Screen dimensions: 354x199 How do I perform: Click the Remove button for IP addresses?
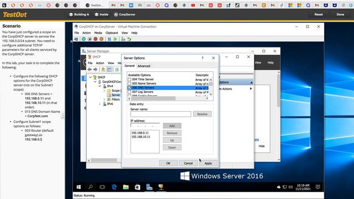pyautogui.click(x=172, y=133)
